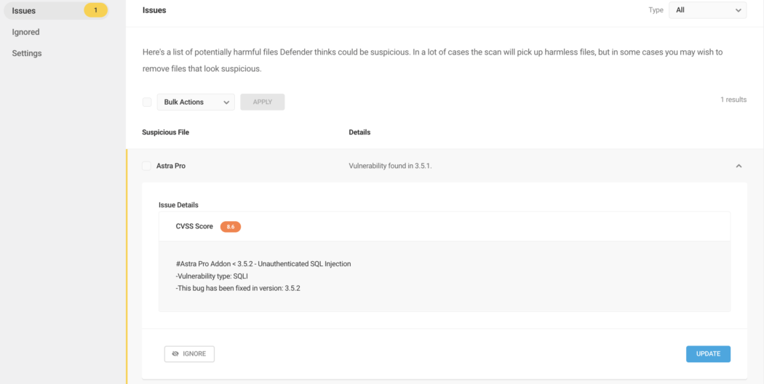Click the Astra Pro item name
The image size is (764, 384).
pos(170,166)
